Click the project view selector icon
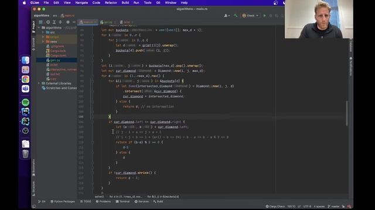 coord(41,22)
